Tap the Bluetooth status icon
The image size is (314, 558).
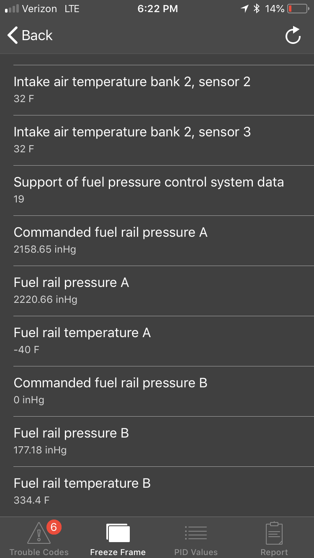[257, 9]
